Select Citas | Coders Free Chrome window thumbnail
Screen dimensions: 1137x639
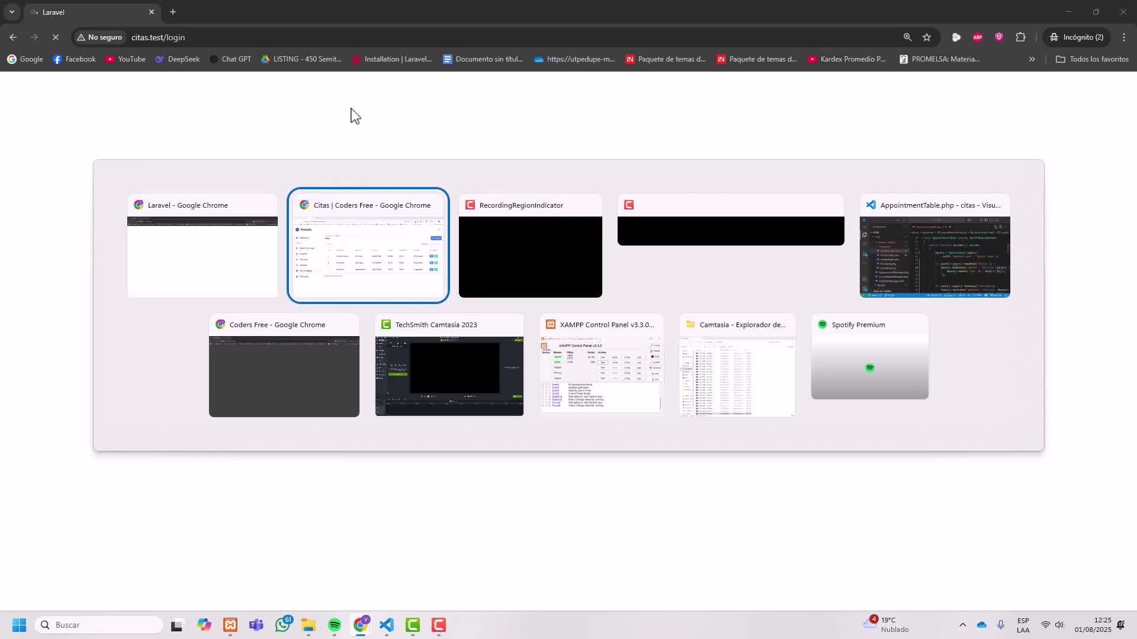[x=368, y=246]
